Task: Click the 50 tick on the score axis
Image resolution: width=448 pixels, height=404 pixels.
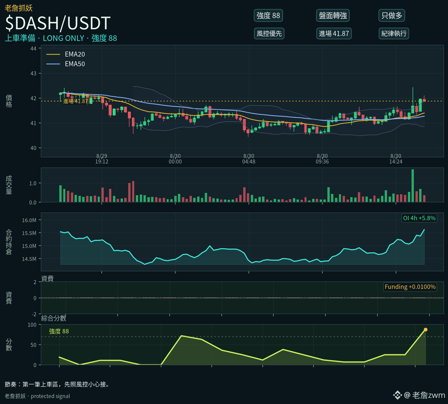Action: 33,345
